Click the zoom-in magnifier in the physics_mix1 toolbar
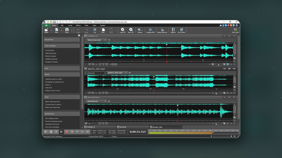Screen dimensions: 282x158 [224, 93]
